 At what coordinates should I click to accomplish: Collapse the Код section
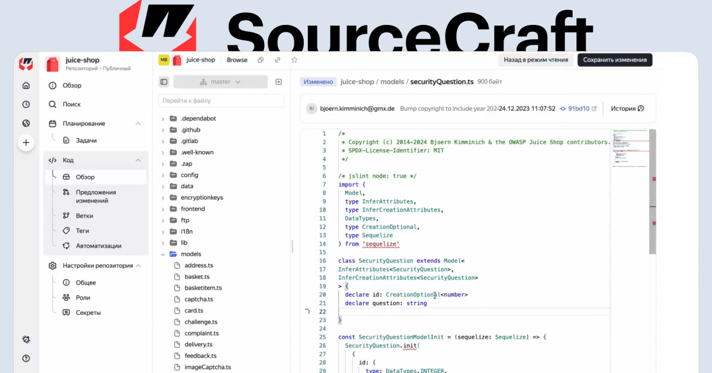click(138, 160)
